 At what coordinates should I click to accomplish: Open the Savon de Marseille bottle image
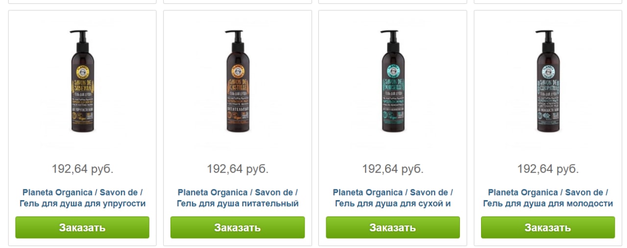pos(393,81)
